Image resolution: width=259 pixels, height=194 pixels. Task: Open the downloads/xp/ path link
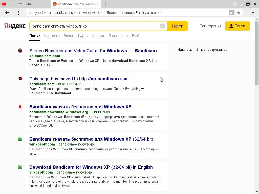click(69, 84)
